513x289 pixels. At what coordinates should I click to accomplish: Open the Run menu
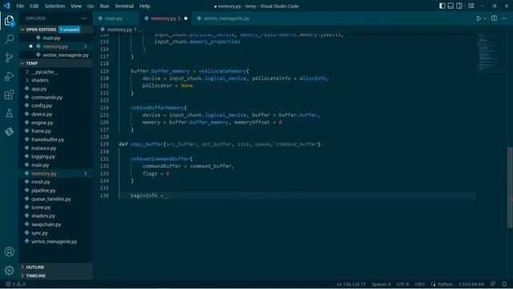[104, 6]
